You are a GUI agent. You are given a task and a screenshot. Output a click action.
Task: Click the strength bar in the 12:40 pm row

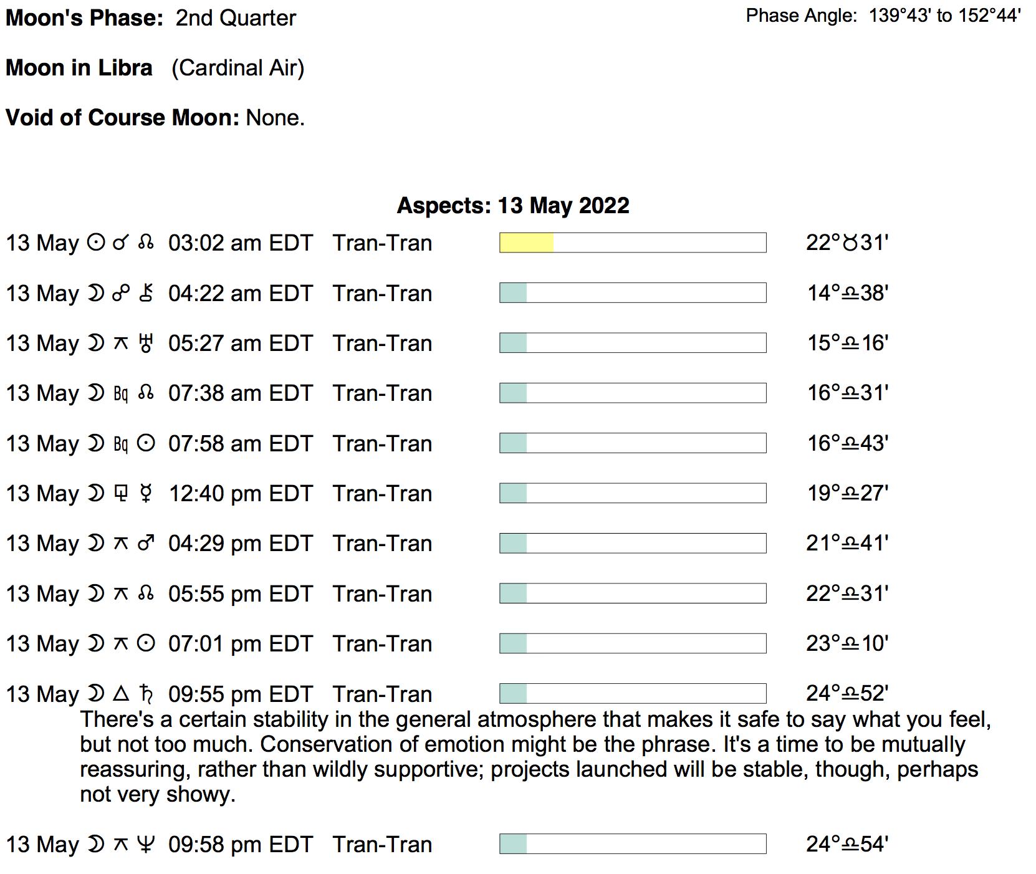coord(633,493)
